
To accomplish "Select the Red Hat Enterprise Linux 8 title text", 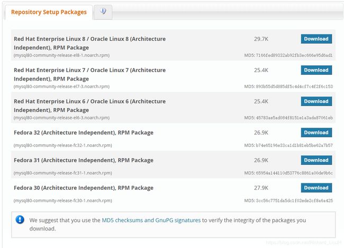I will point(90,43).
